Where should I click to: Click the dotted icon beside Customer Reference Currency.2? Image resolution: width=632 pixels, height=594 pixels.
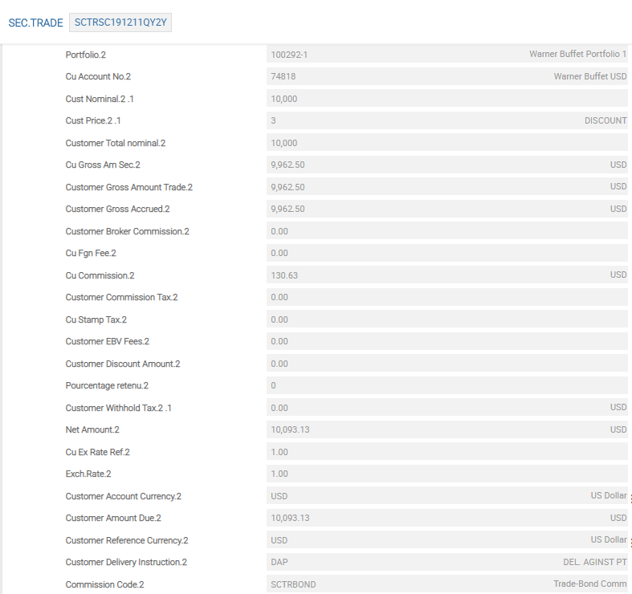[630, 542]
